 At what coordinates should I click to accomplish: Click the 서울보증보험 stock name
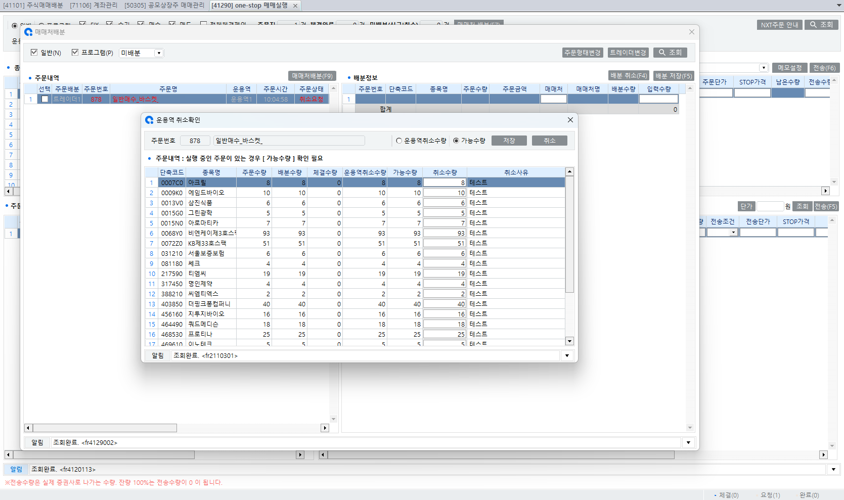pyautogui.click(x=206, y=253)
